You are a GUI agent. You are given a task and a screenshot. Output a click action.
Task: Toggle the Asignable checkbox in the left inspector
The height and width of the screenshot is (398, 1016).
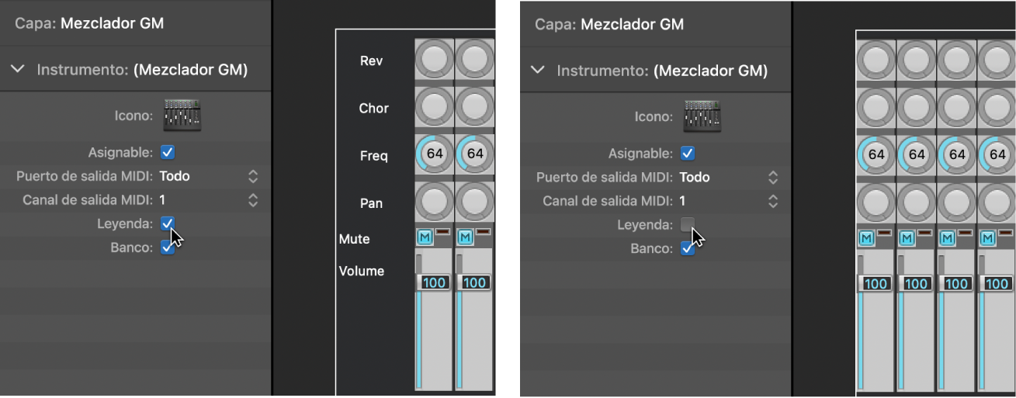point(168,152)
